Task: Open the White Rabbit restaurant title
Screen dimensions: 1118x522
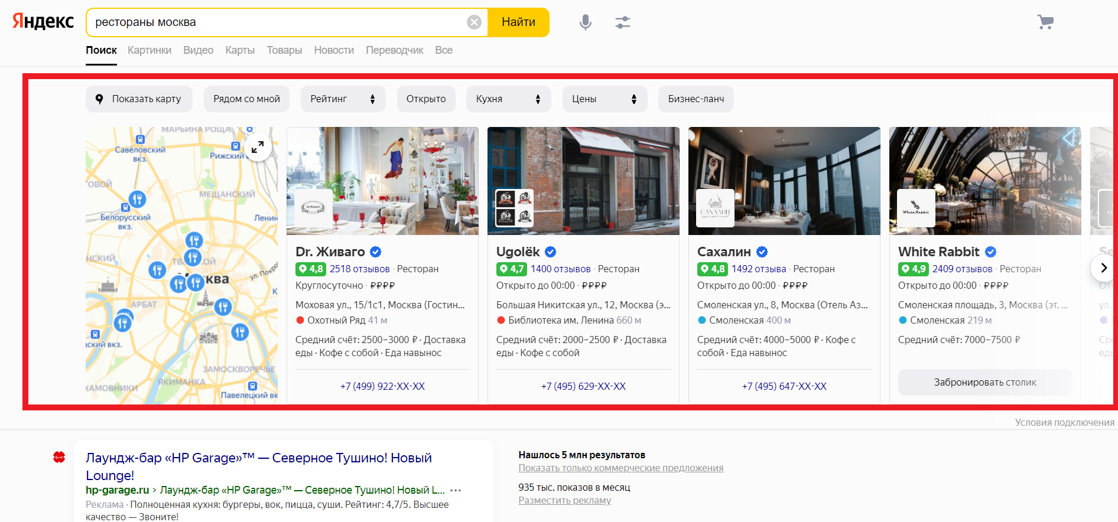Action: click(939, 252)
